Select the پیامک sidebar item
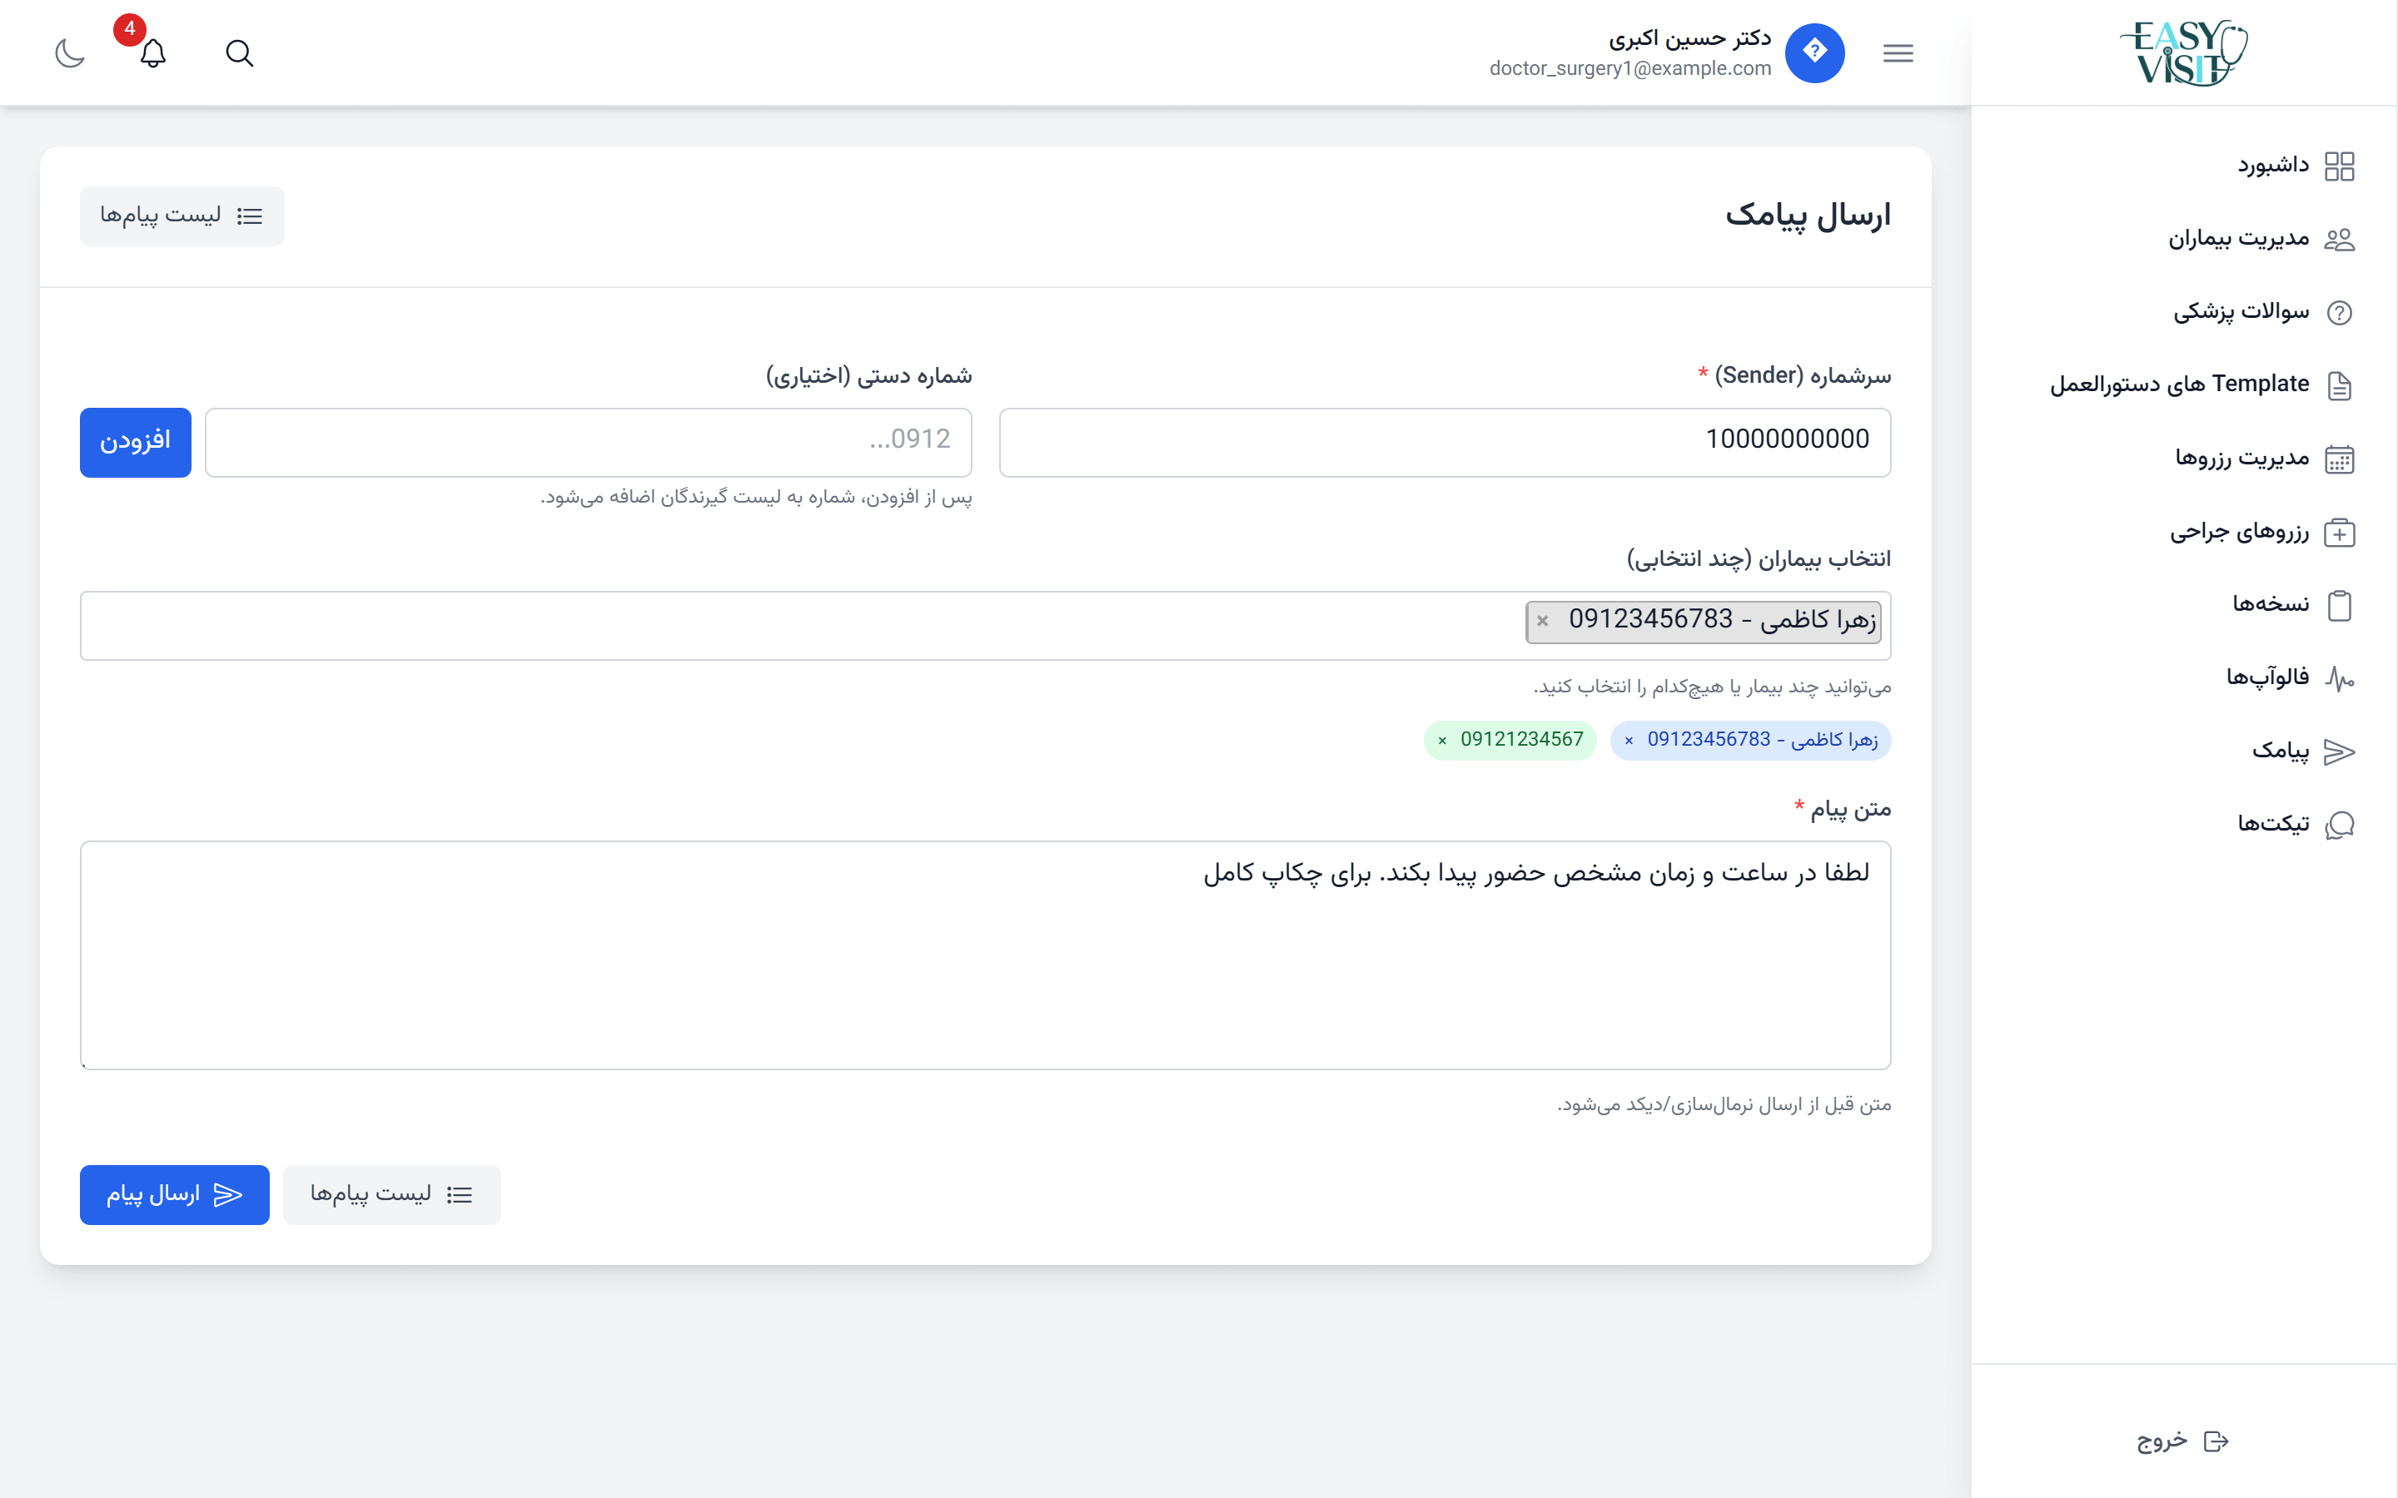Image resolution: width=2398 pixels, height=1498 pixels. coord(2280,752)
